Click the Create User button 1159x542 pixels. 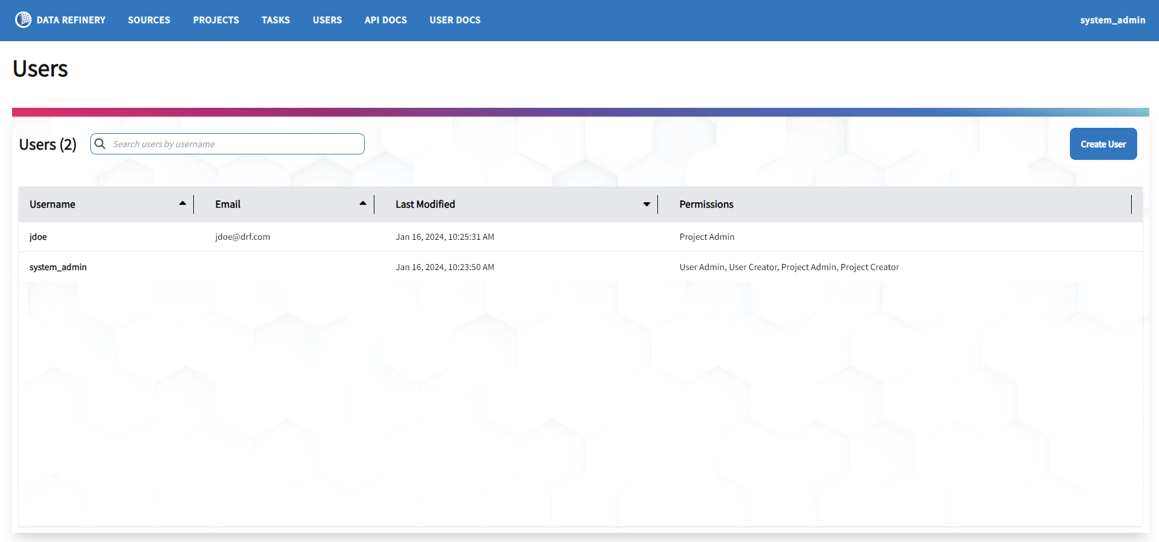[1103, 144]
